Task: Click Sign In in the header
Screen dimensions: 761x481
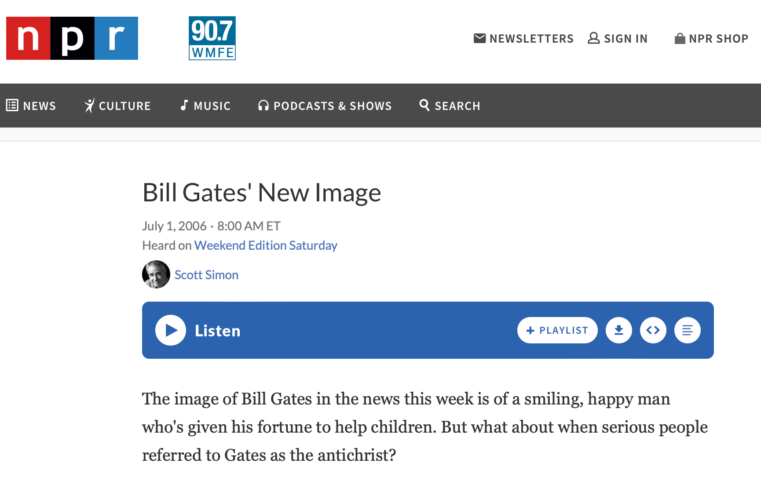Action: coord(618,39)
